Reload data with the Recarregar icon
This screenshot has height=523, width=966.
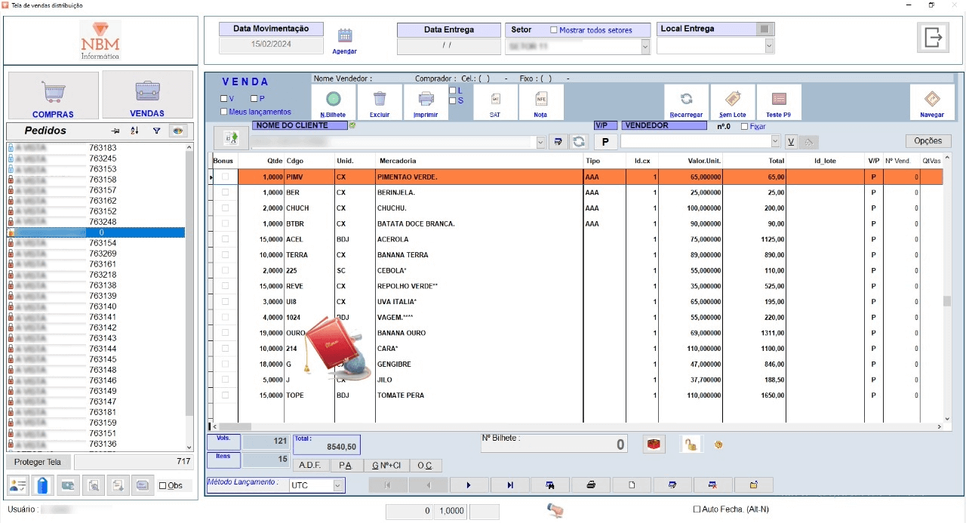[x=686, y=99]
